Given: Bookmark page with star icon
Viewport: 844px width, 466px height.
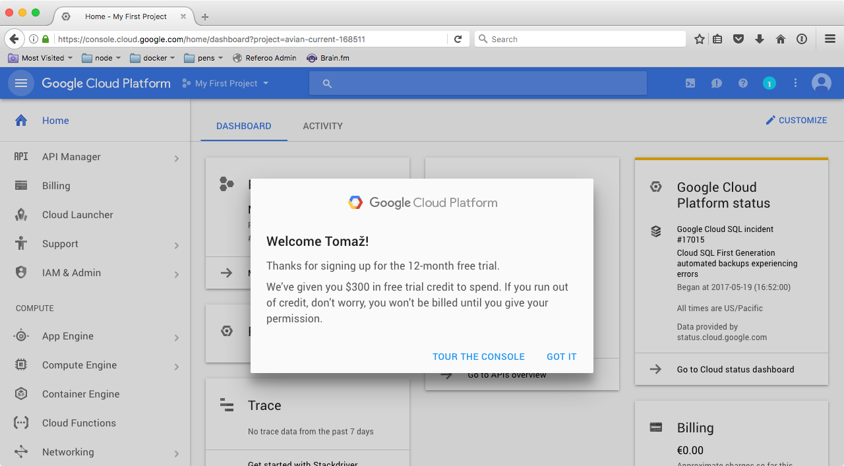Looking at the screenshot, I should (700, 39).
